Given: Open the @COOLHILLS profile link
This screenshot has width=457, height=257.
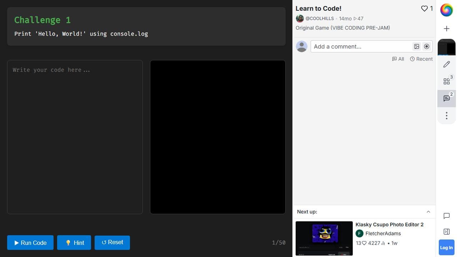Looking at the screenshot, I should (320, 19).
